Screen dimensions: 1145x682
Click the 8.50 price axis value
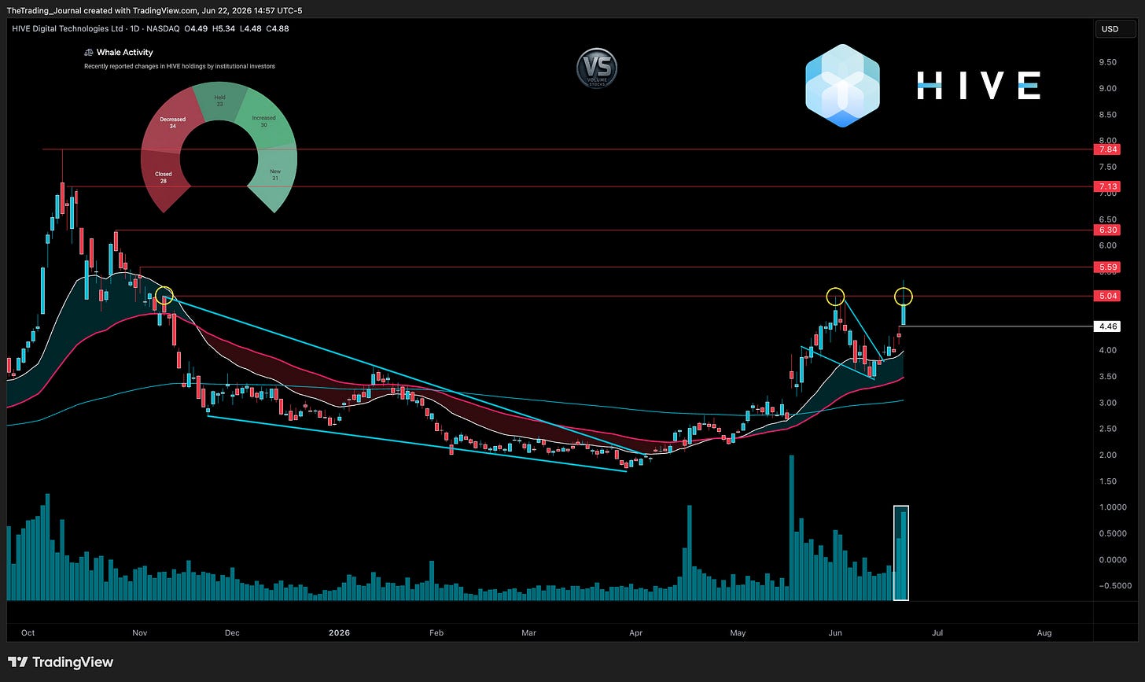(x=1107, y=115)
